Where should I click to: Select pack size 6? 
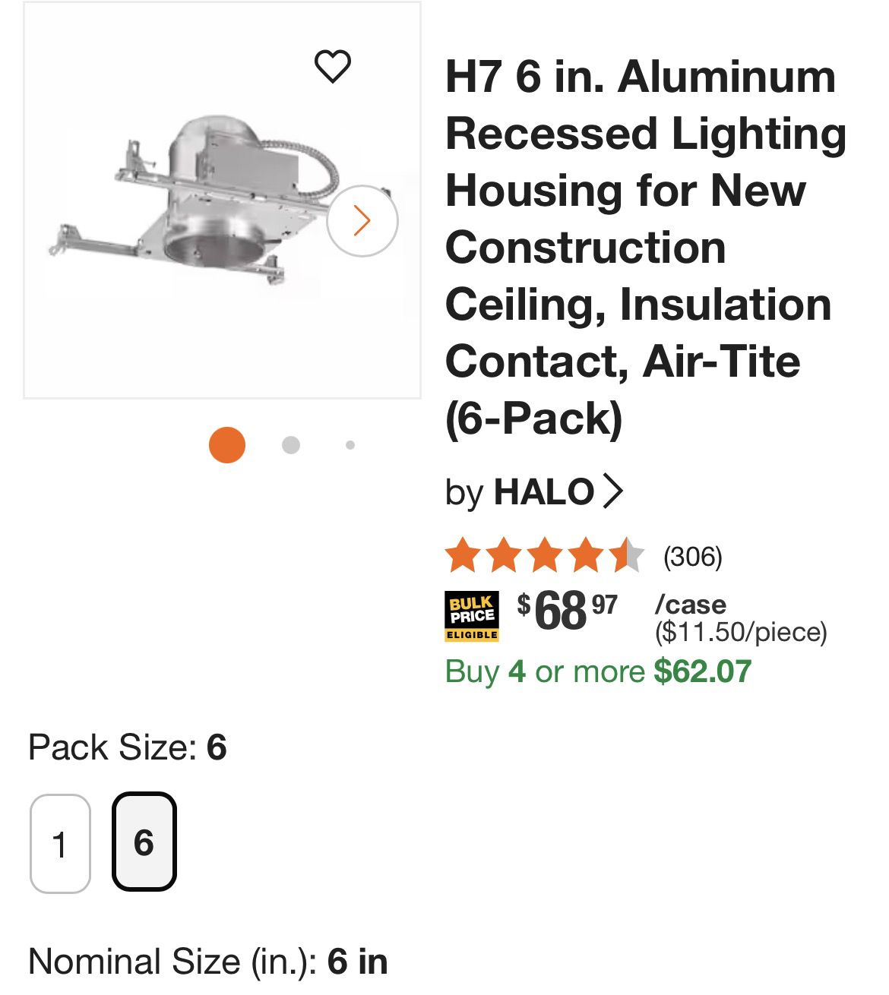(x=144, y=842)
